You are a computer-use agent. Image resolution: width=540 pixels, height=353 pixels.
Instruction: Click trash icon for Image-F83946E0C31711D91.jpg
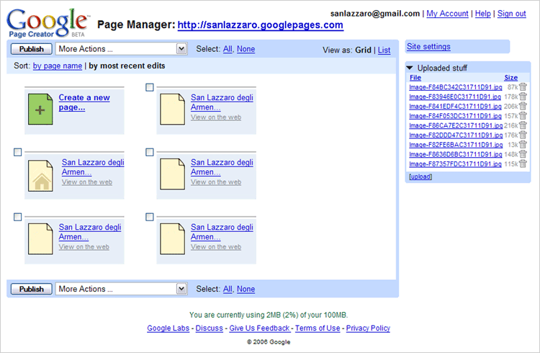pyautogui.click(x=523, y=97)
